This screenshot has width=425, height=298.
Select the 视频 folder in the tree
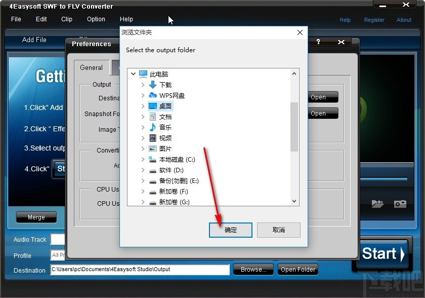[x=164, y=138]
